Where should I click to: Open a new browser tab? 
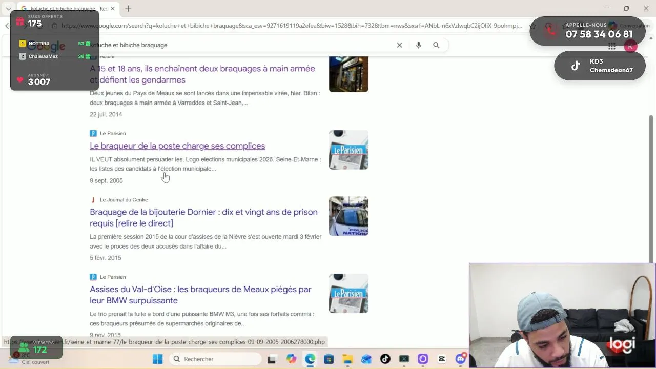pyautogui.click(x=128, y=8)
